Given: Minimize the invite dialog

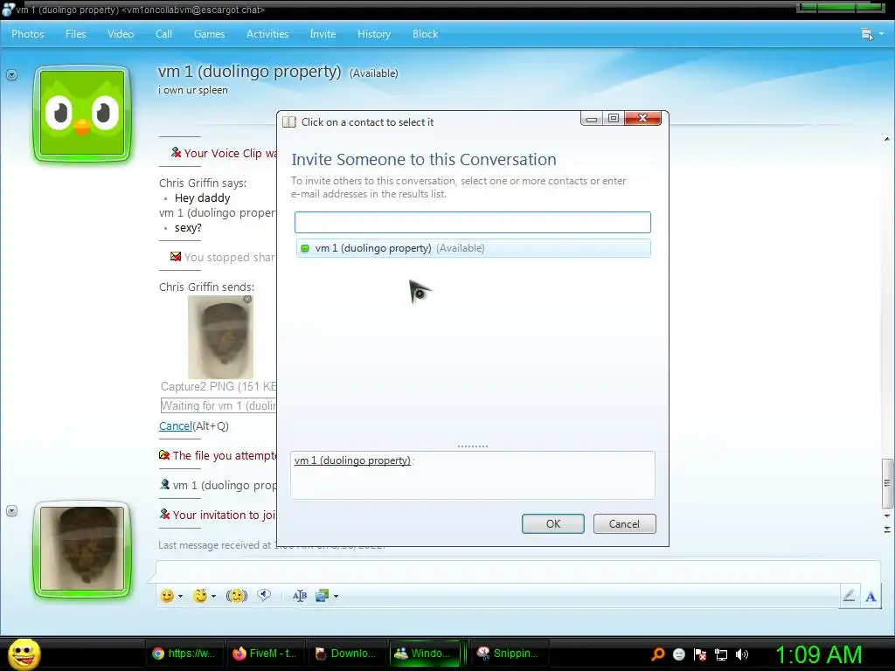Looking at the screenshot, I should pos(592,119).
